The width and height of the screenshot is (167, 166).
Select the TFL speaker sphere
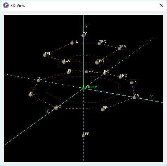tap(72, 43)
